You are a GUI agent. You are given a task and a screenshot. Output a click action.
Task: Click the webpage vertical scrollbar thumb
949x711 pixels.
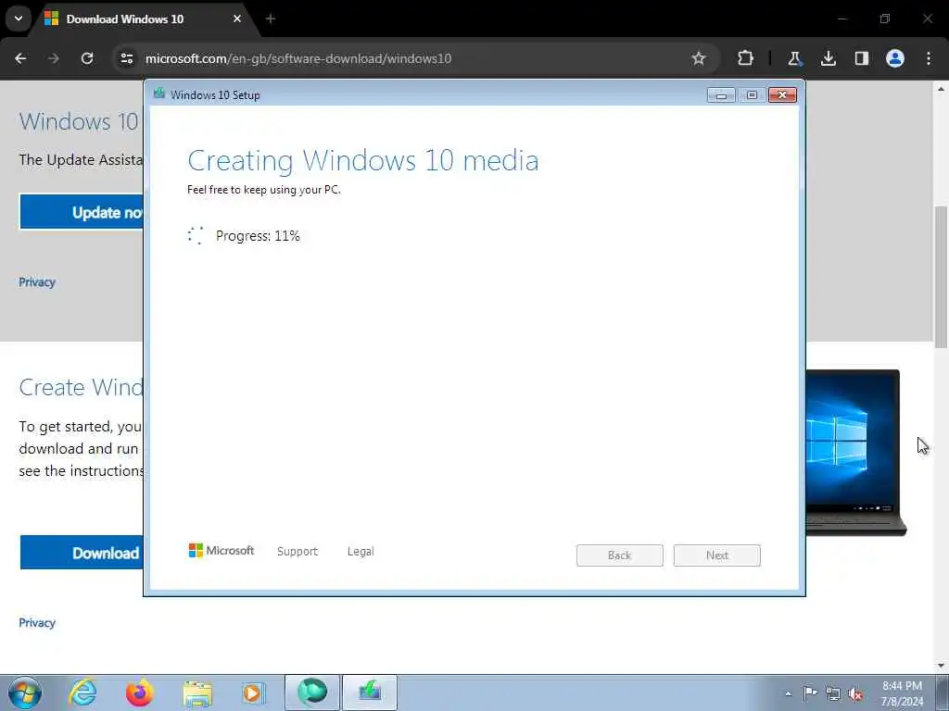click(941, 277)
